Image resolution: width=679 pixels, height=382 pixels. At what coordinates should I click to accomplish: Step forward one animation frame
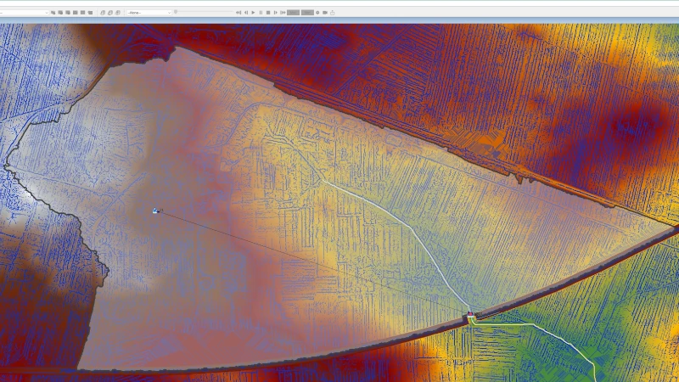(275, 13)
